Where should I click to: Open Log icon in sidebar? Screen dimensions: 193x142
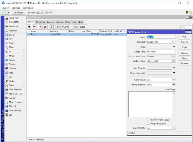click(x=7, y=77)
